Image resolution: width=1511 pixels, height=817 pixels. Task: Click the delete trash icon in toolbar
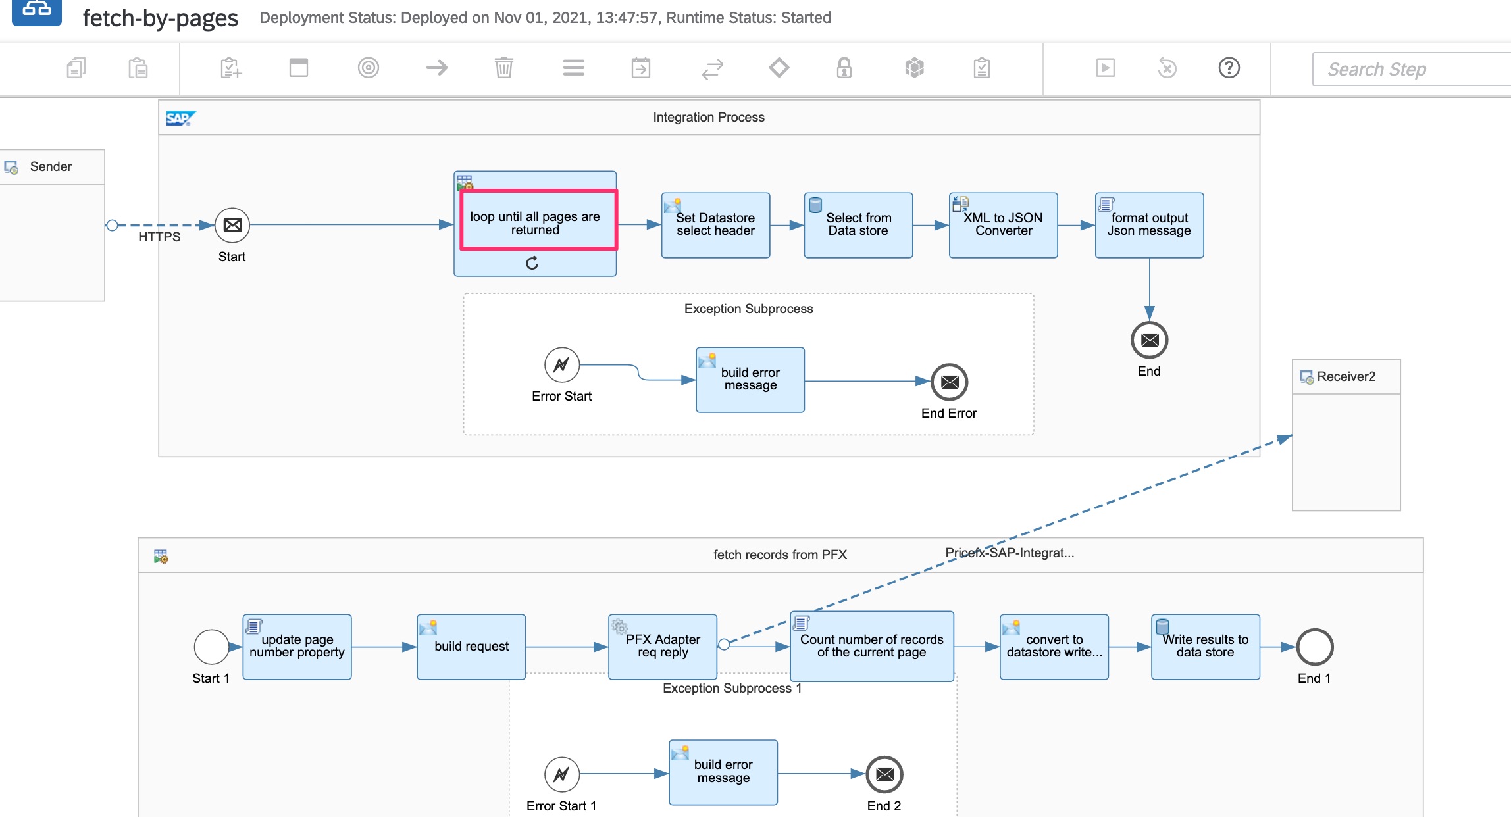coord(503,68)
